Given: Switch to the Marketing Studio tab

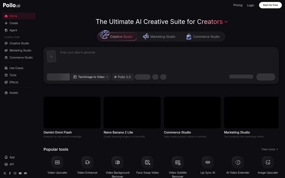Looking at the screenshot, I should [x=159, y=37].
